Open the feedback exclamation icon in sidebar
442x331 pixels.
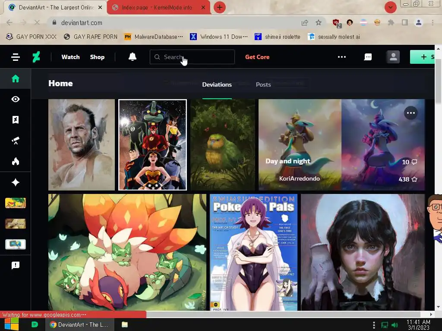(16, 265)
